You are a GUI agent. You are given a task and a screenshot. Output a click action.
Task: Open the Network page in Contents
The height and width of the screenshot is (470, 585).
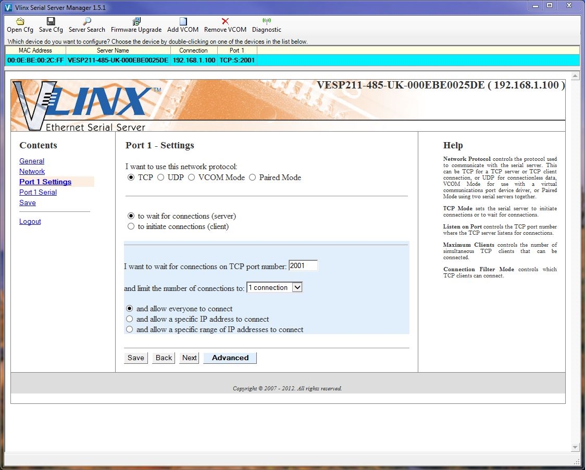click(x=32, y=171)
